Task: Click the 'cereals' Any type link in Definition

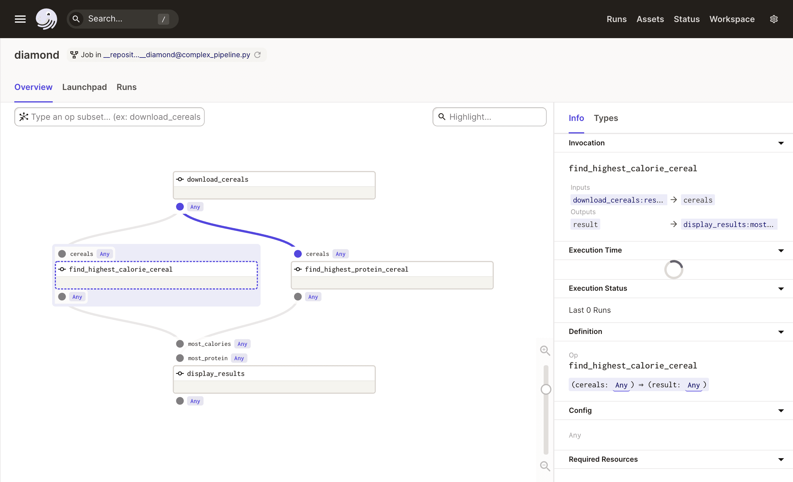Action: point(621,385)
